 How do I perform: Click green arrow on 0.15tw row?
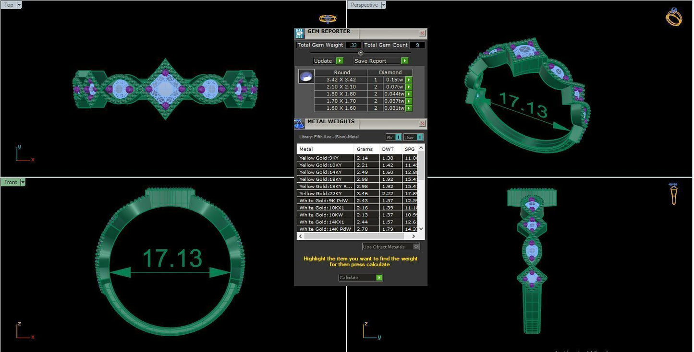point(409,80)
